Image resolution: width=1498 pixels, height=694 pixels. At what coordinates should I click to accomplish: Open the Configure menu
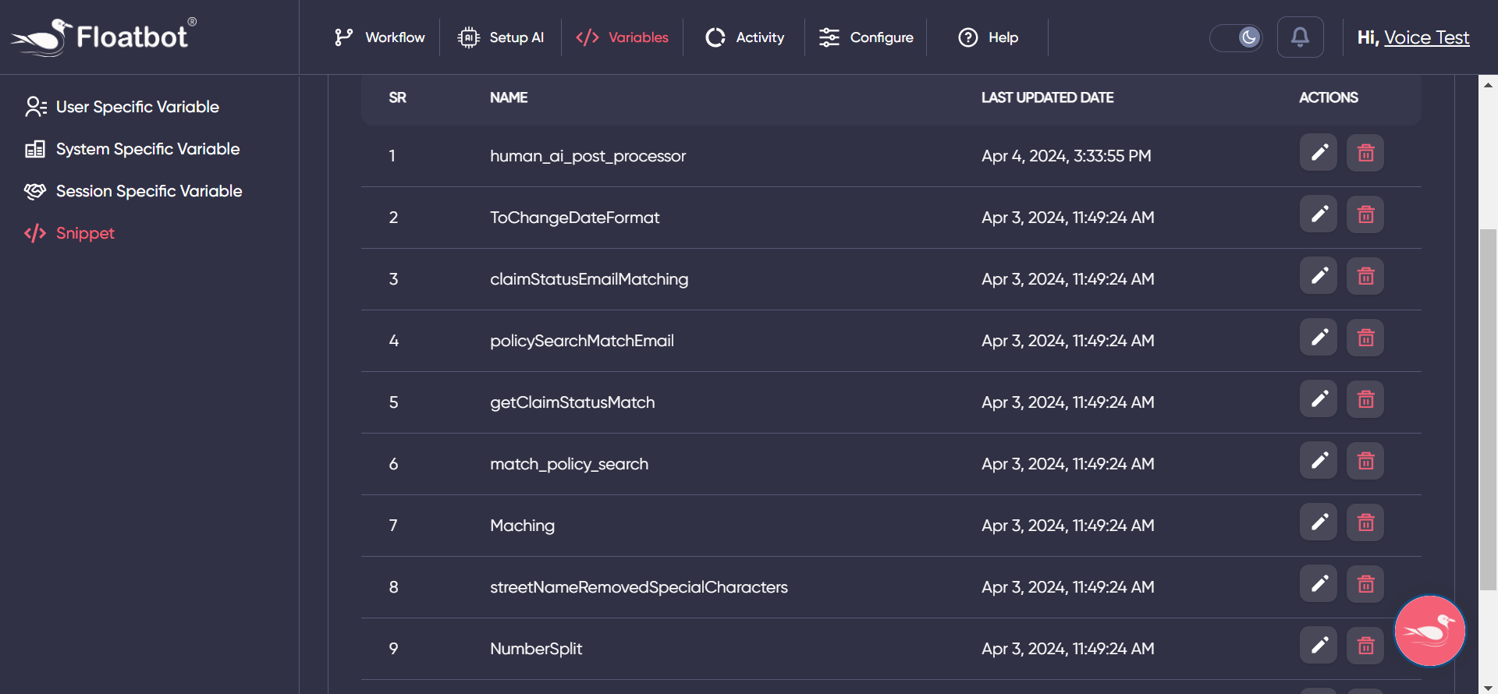point(866,37)
